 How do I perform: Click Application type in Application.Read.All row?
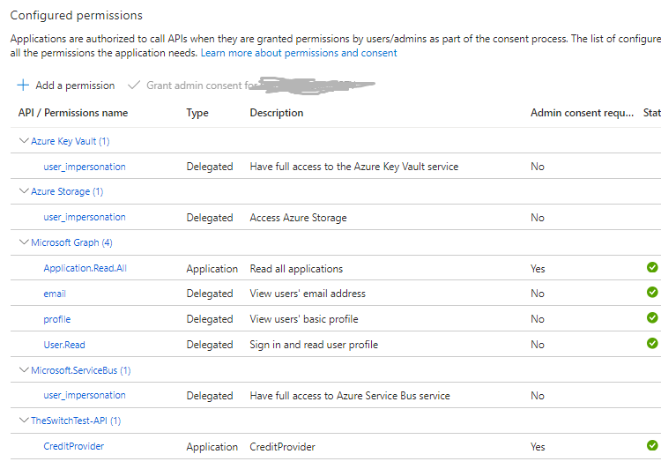212,269
